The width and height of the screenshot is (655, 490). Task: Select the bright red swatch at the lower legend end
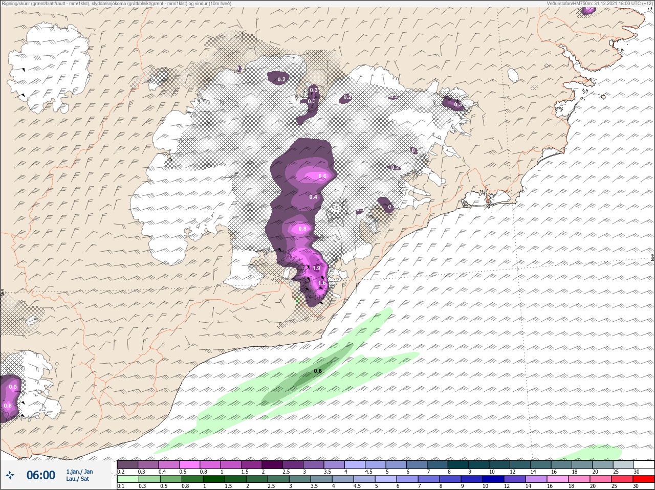tap(644, 479)
